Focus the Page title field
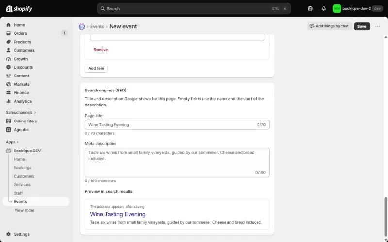 [x=177, y=125]
